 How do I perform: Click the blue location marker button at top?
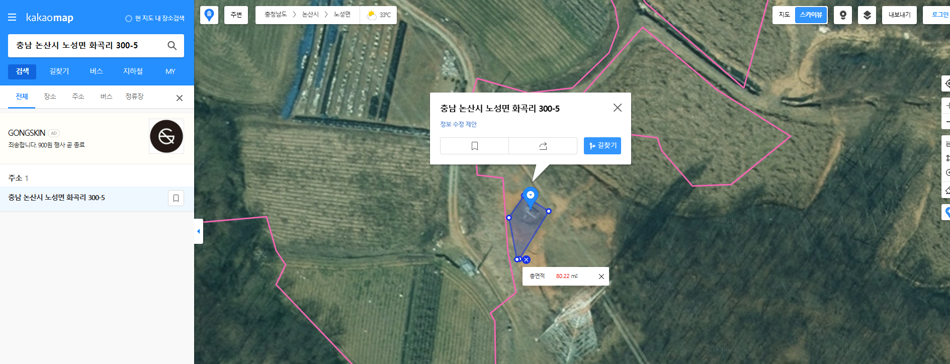209,15
